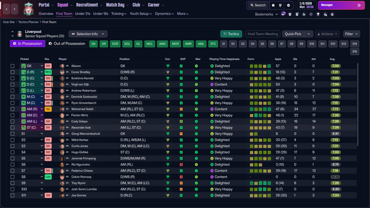The height and width of the screenshot is (208, 370).
Task: Click the trophy icon in the bookmarks bar
Action: pos(318,14)
